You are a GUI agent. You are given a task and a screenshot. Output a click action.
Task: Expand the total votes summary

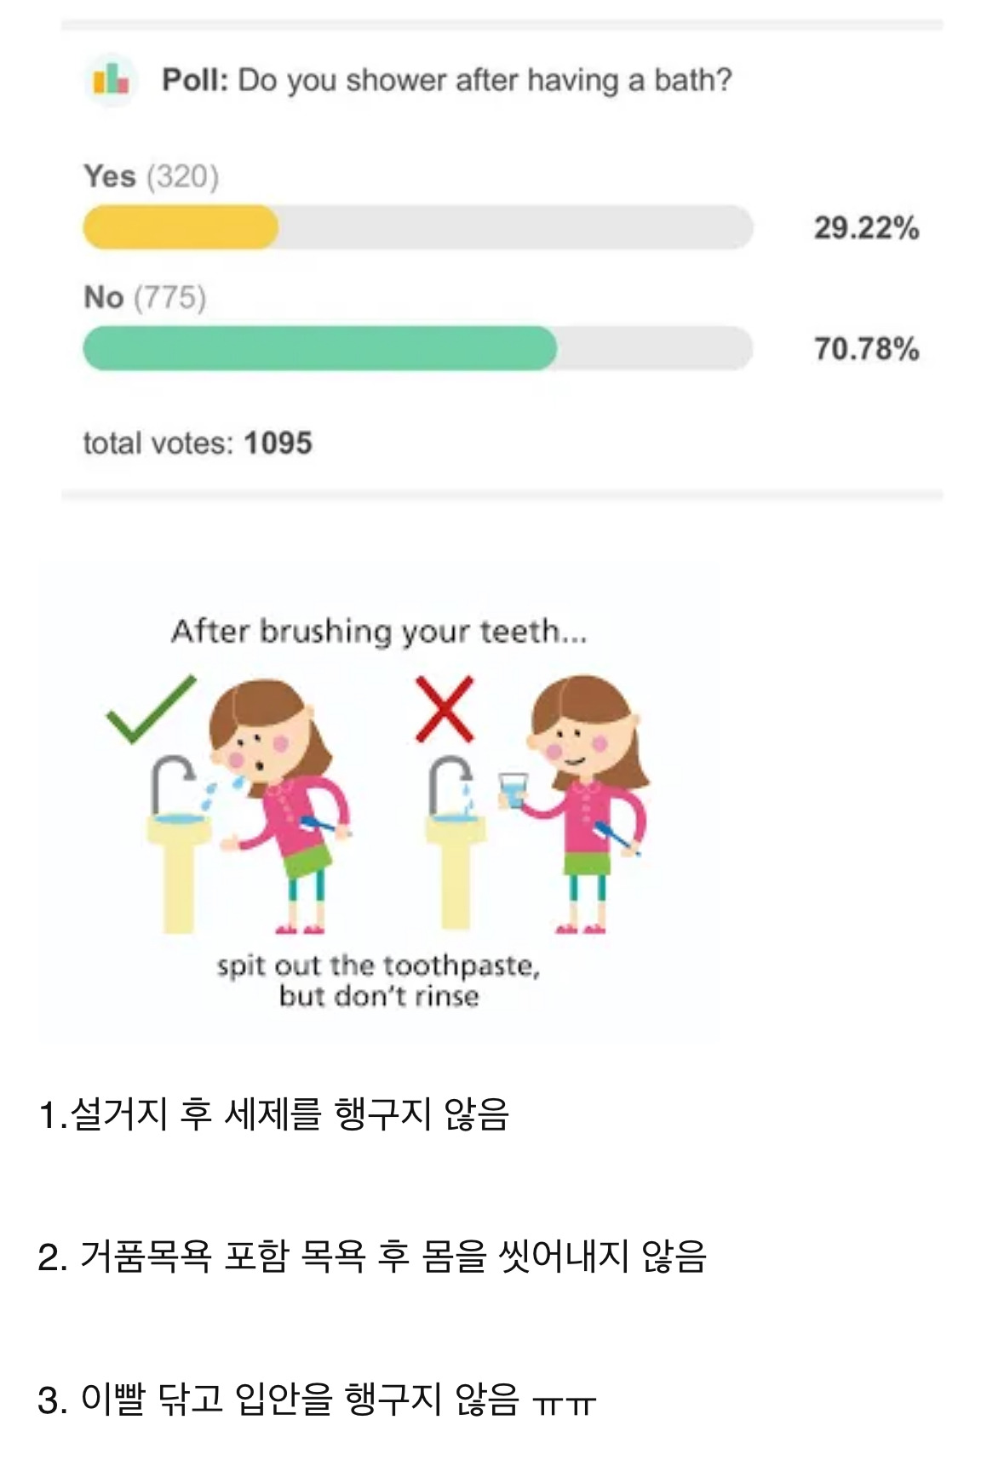196,442
